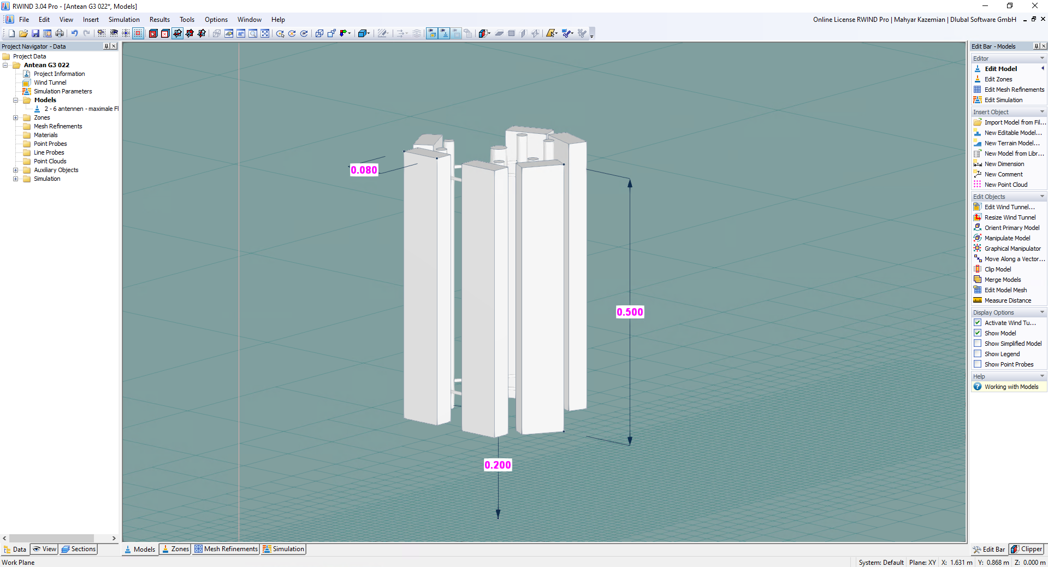
Task: Switch to the Zones bottom tab
Action: pyautogui.click(x=175, y=549)
